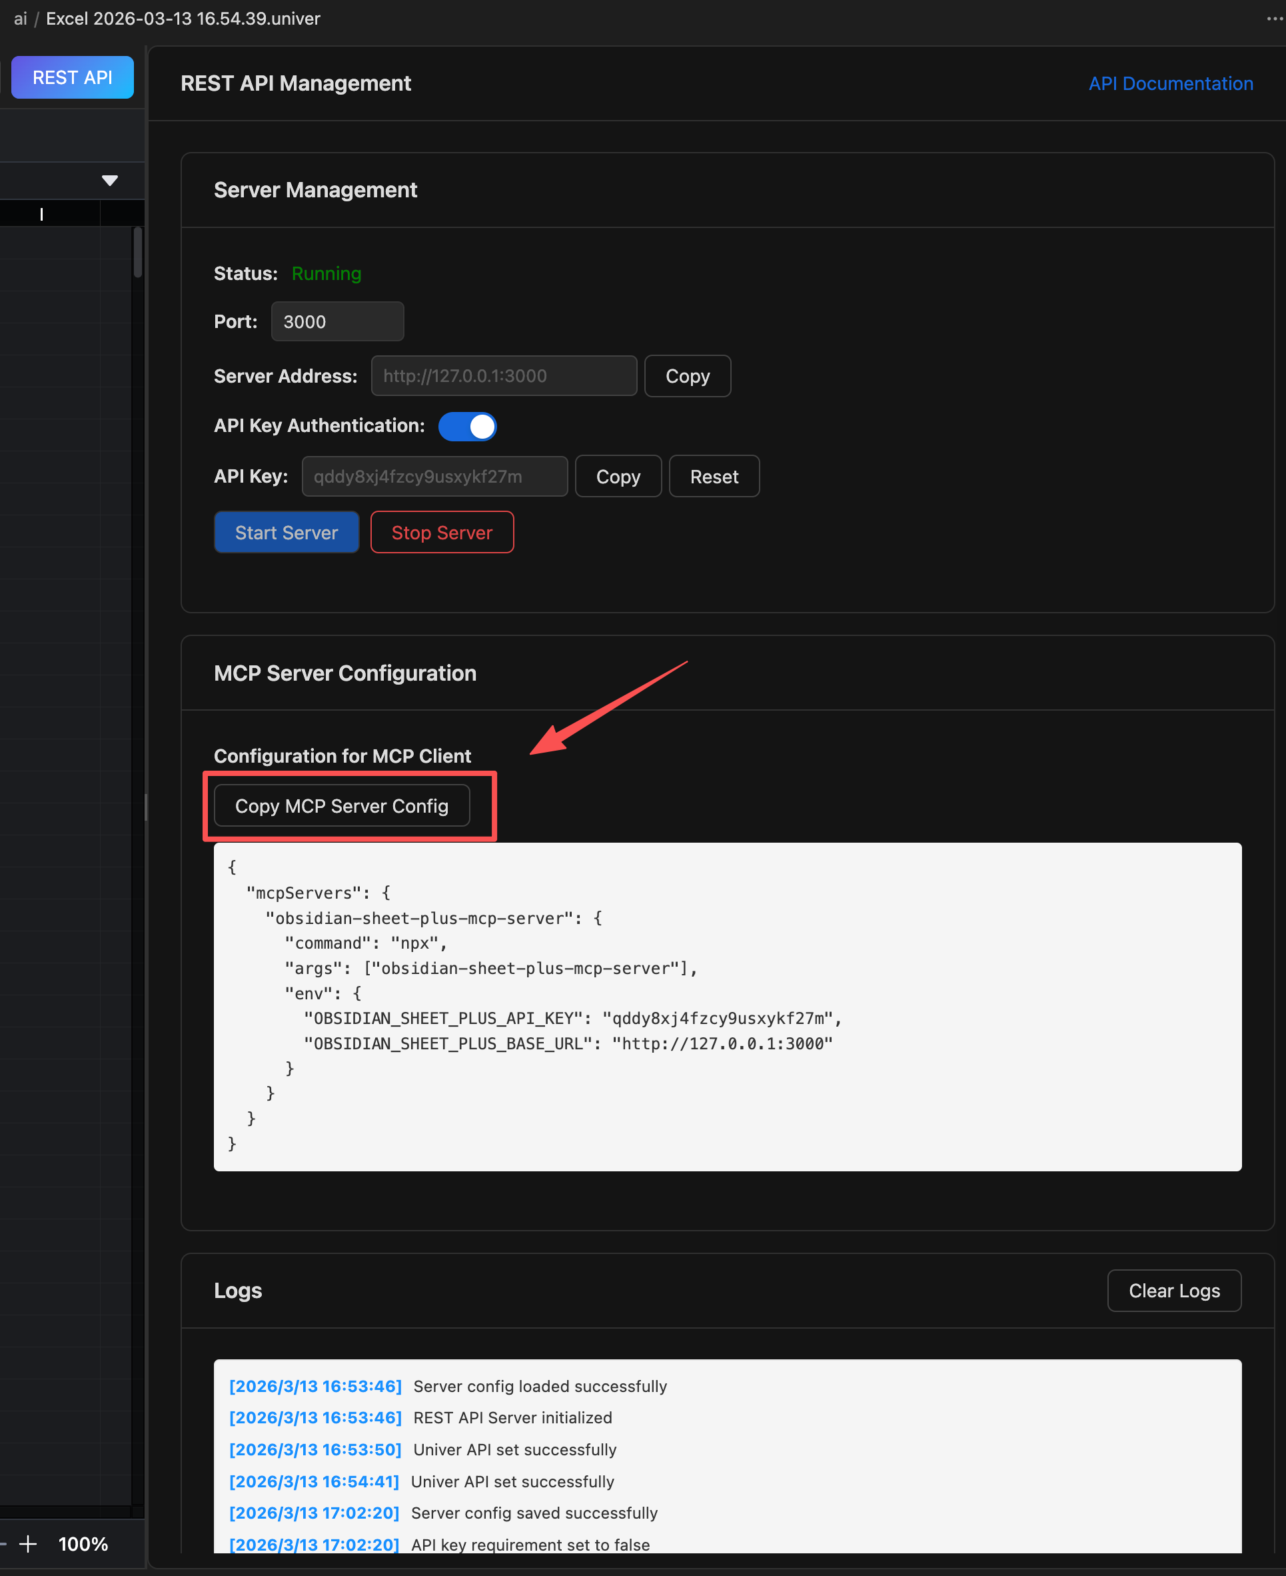Open the three-dot more options menu
This screenshot has width=1286, height=1576.
click(x=1274, y=19)
